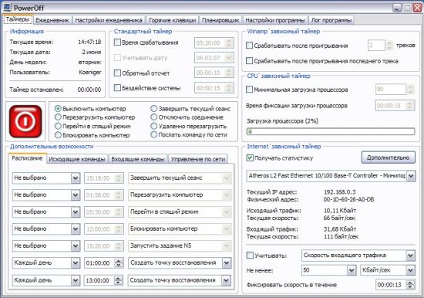Expand the Не менее value 50 dropdown

(x=352, y=270)
